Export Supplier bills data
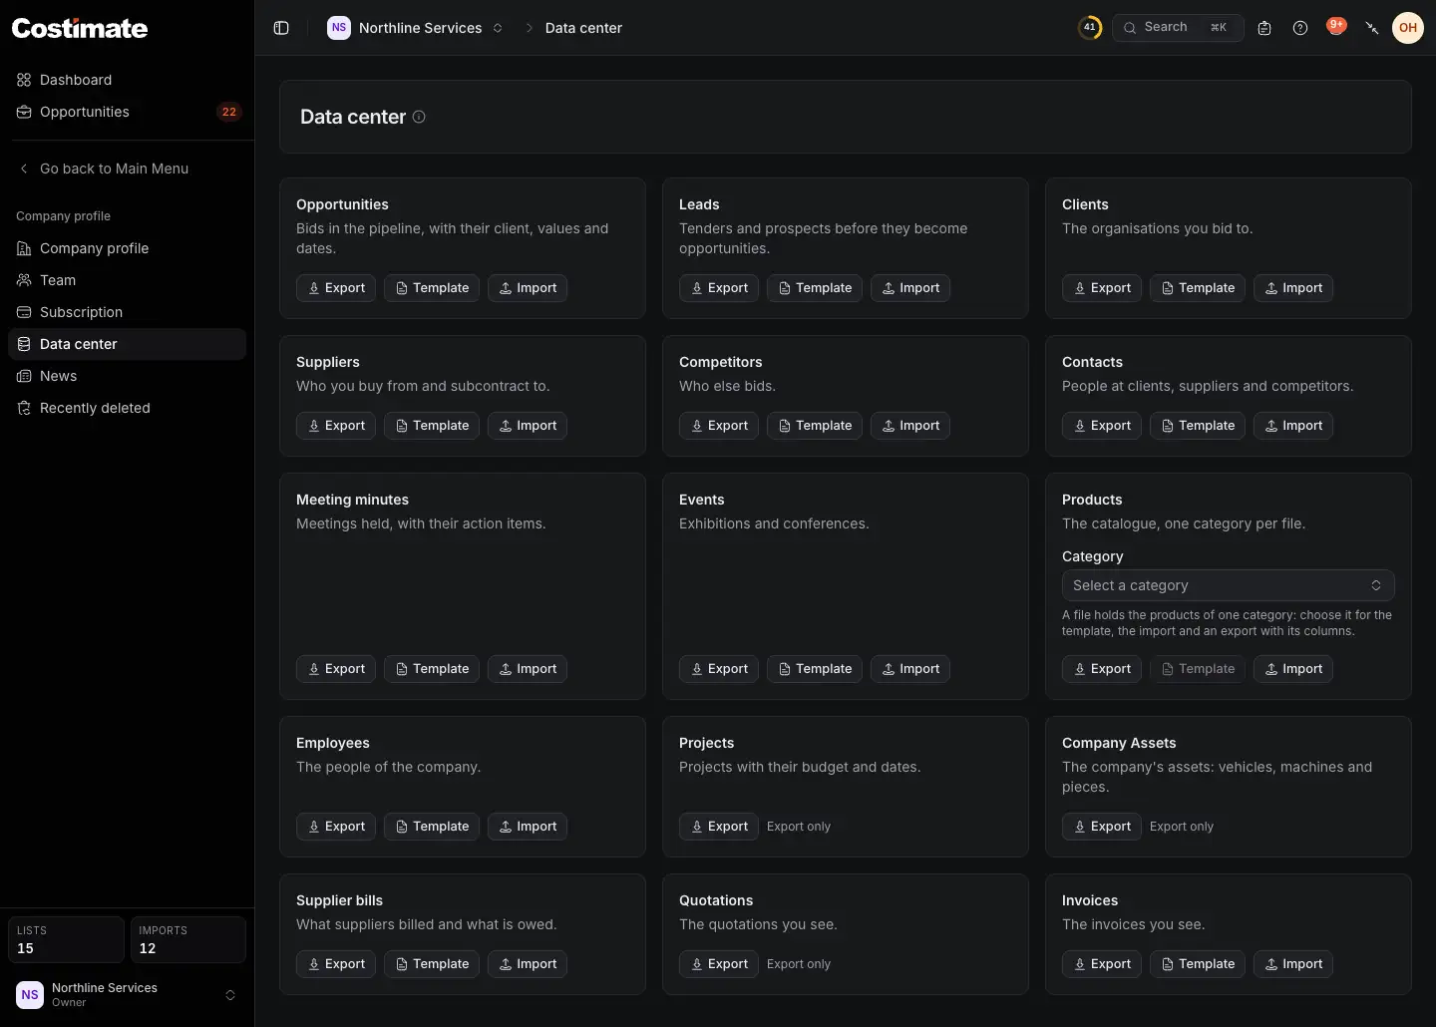 pyautogui.click(x=336, y=964)
